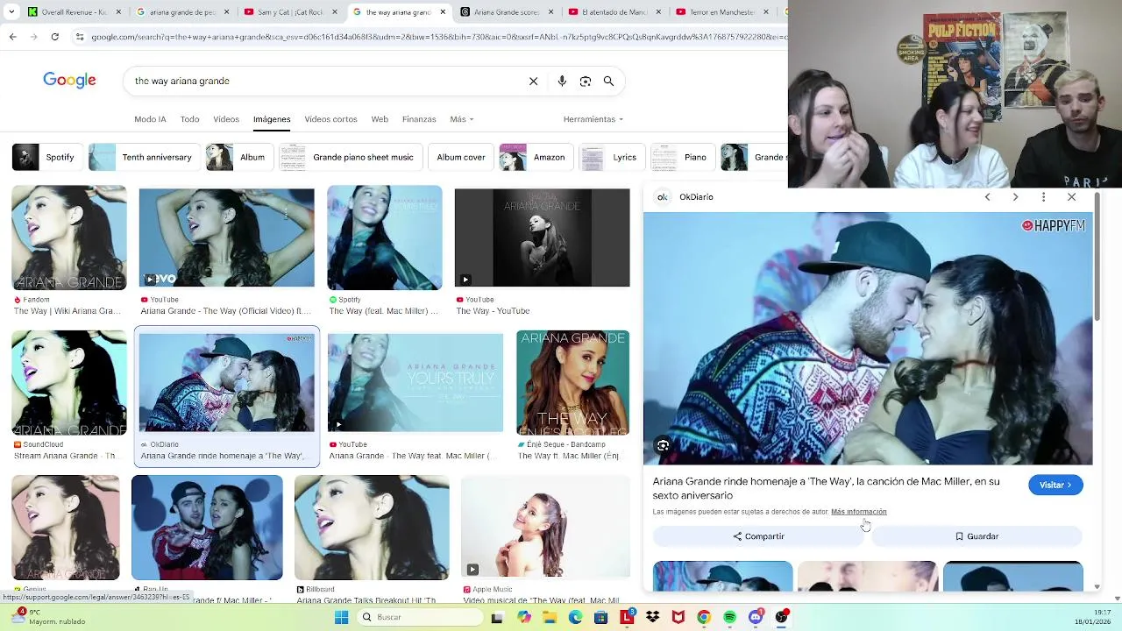Switch to the Todo results tab
Viewport: 1122px width, 631px height.
(x=189, y=119)
